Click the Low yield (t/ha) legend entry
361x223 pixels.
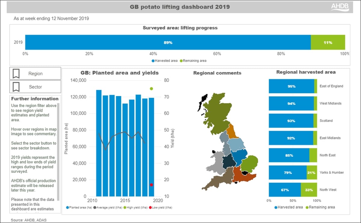pyautogui.click(x=161, y=207)
